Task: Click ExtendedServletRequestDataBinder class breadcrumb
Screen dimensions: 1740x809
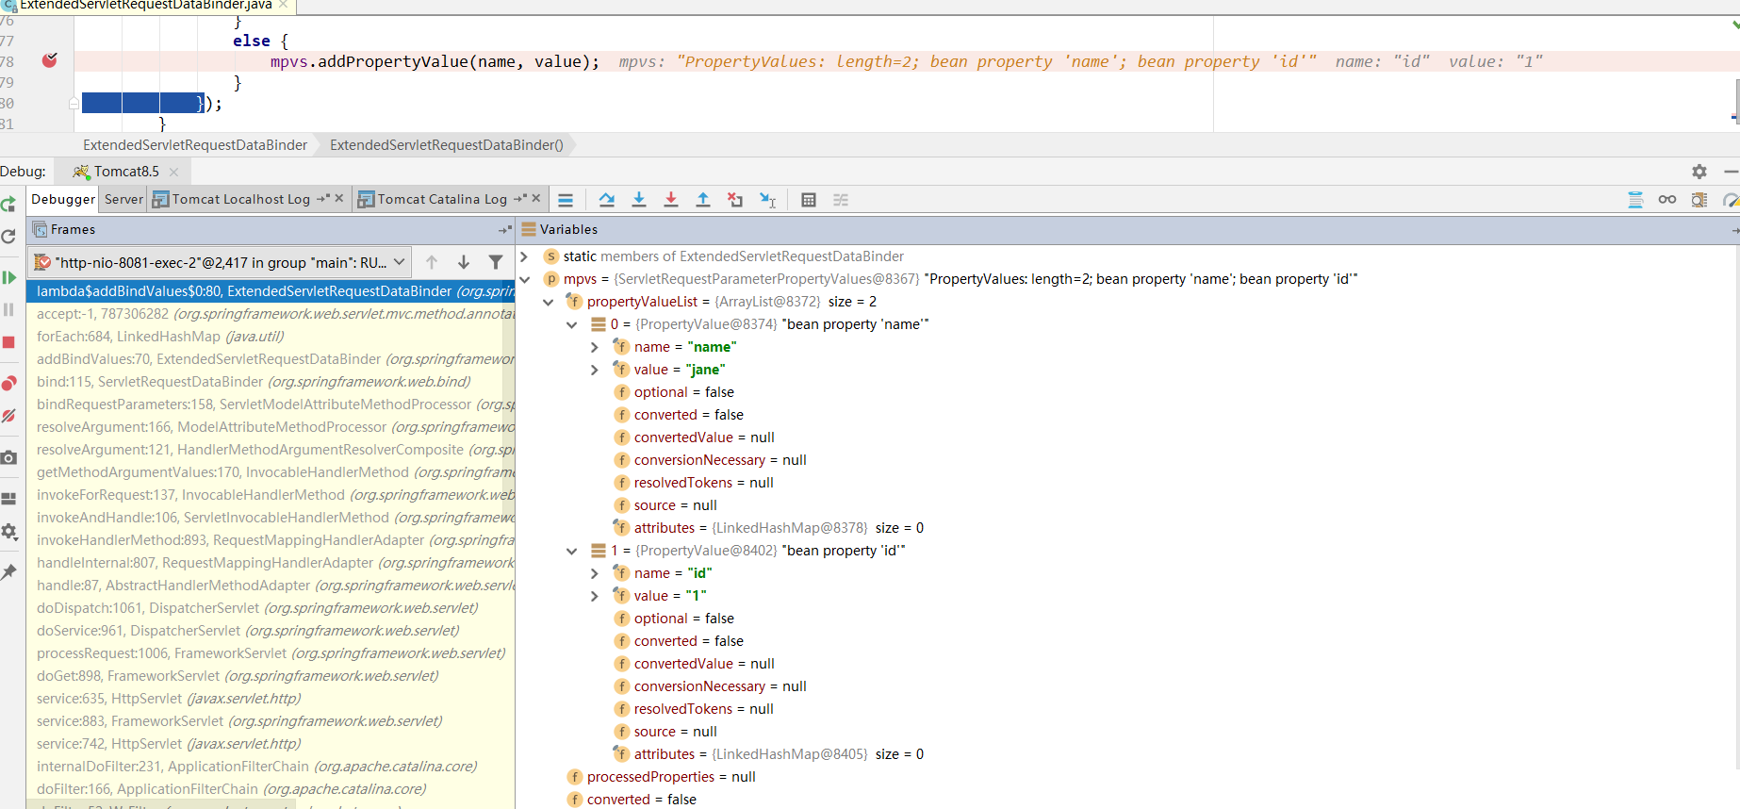Action: pyautogui.click(x=195, y=145)
